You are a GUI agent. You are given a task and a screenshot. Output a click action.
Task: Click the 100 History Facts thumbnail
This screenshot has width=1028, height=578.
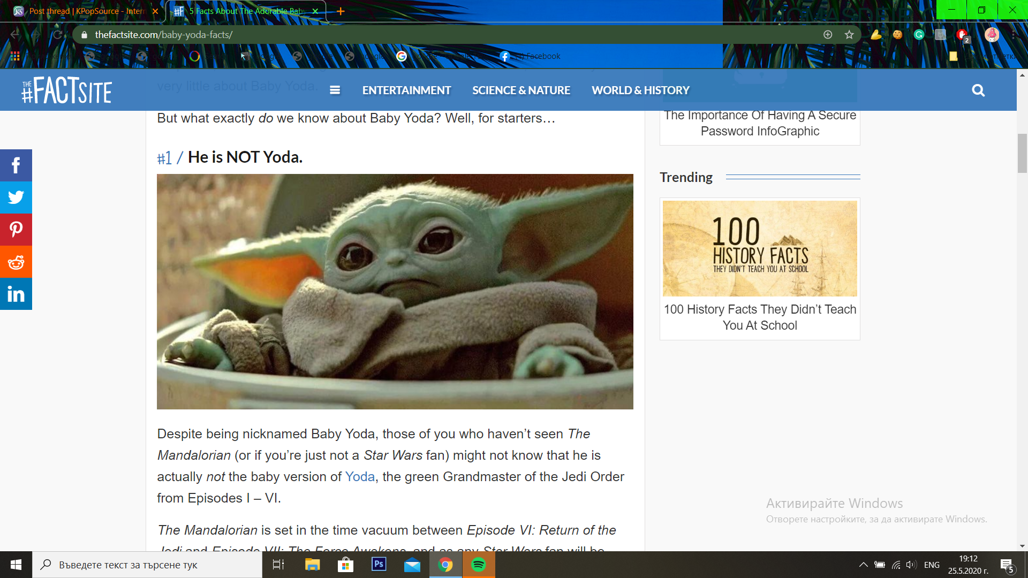(760, 248)
